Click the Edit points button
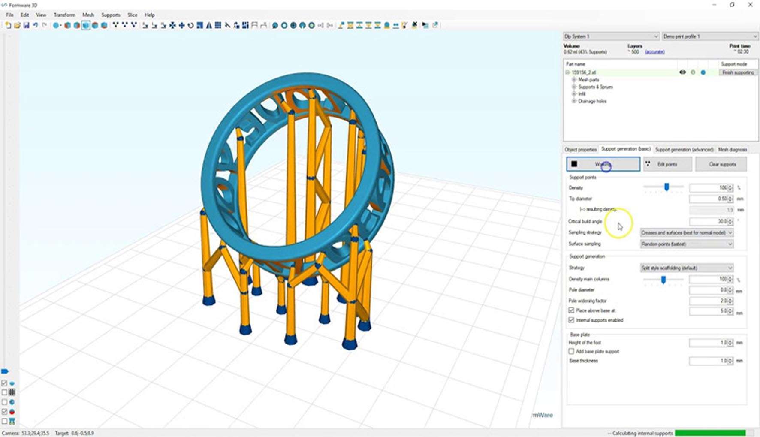Screen dimensions: 760x437 coord(667,164)
